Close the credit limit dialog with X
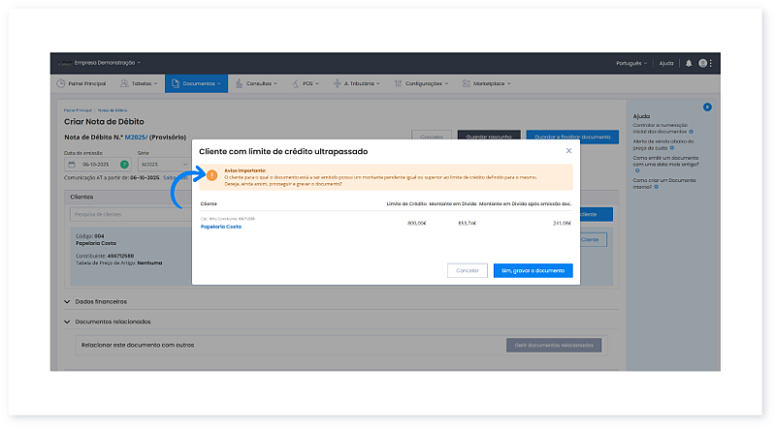Image resolution: width=776 pixels, height=429 pixels. [568, 151]
